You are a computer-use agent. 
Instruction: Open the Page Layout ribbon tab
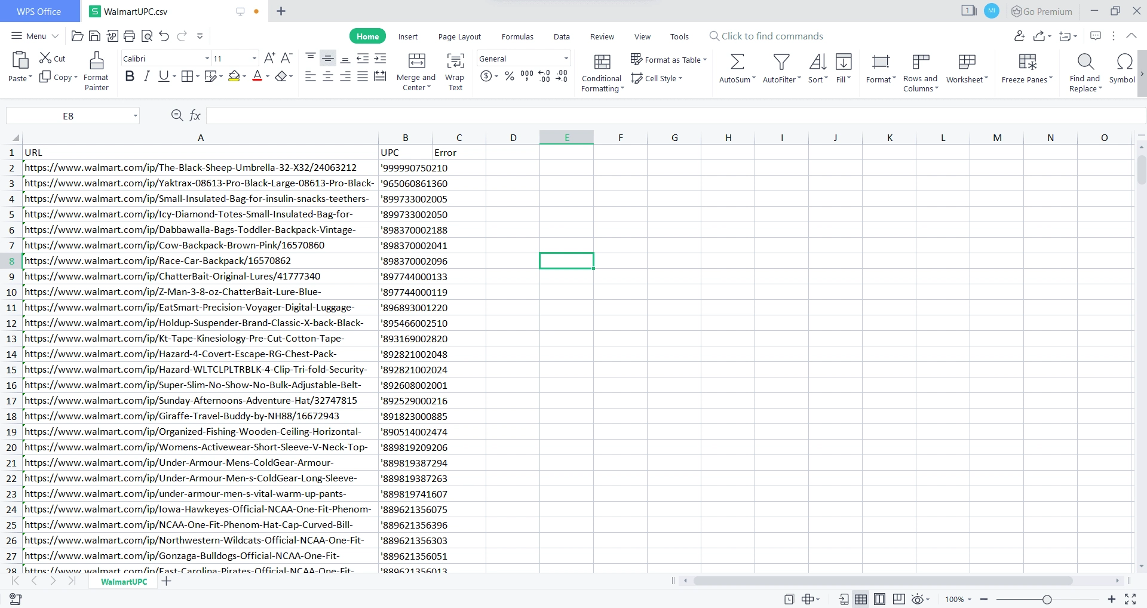[459, 36]
